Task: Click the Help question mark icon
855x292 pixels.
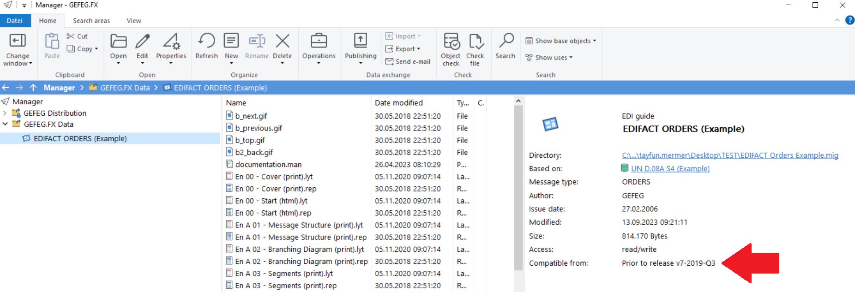Action: [x=849, y=20]
